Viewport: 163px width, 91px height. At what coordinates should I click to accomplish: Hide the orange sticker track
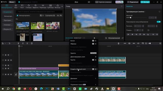(8, 65)
